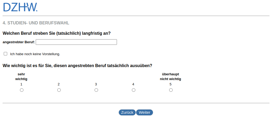Click the number 4 scale label
Viewport: 272px width, 118px height.
(133, 84)
